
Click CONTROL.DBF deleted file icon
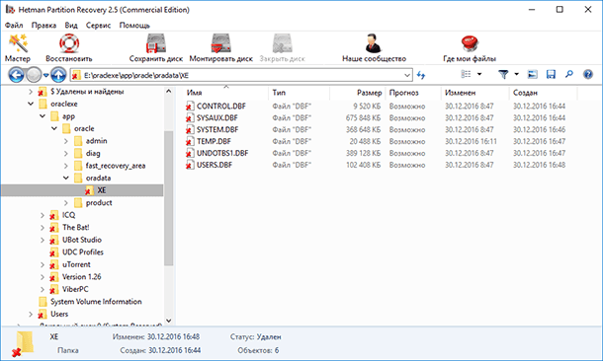(190, 107)
